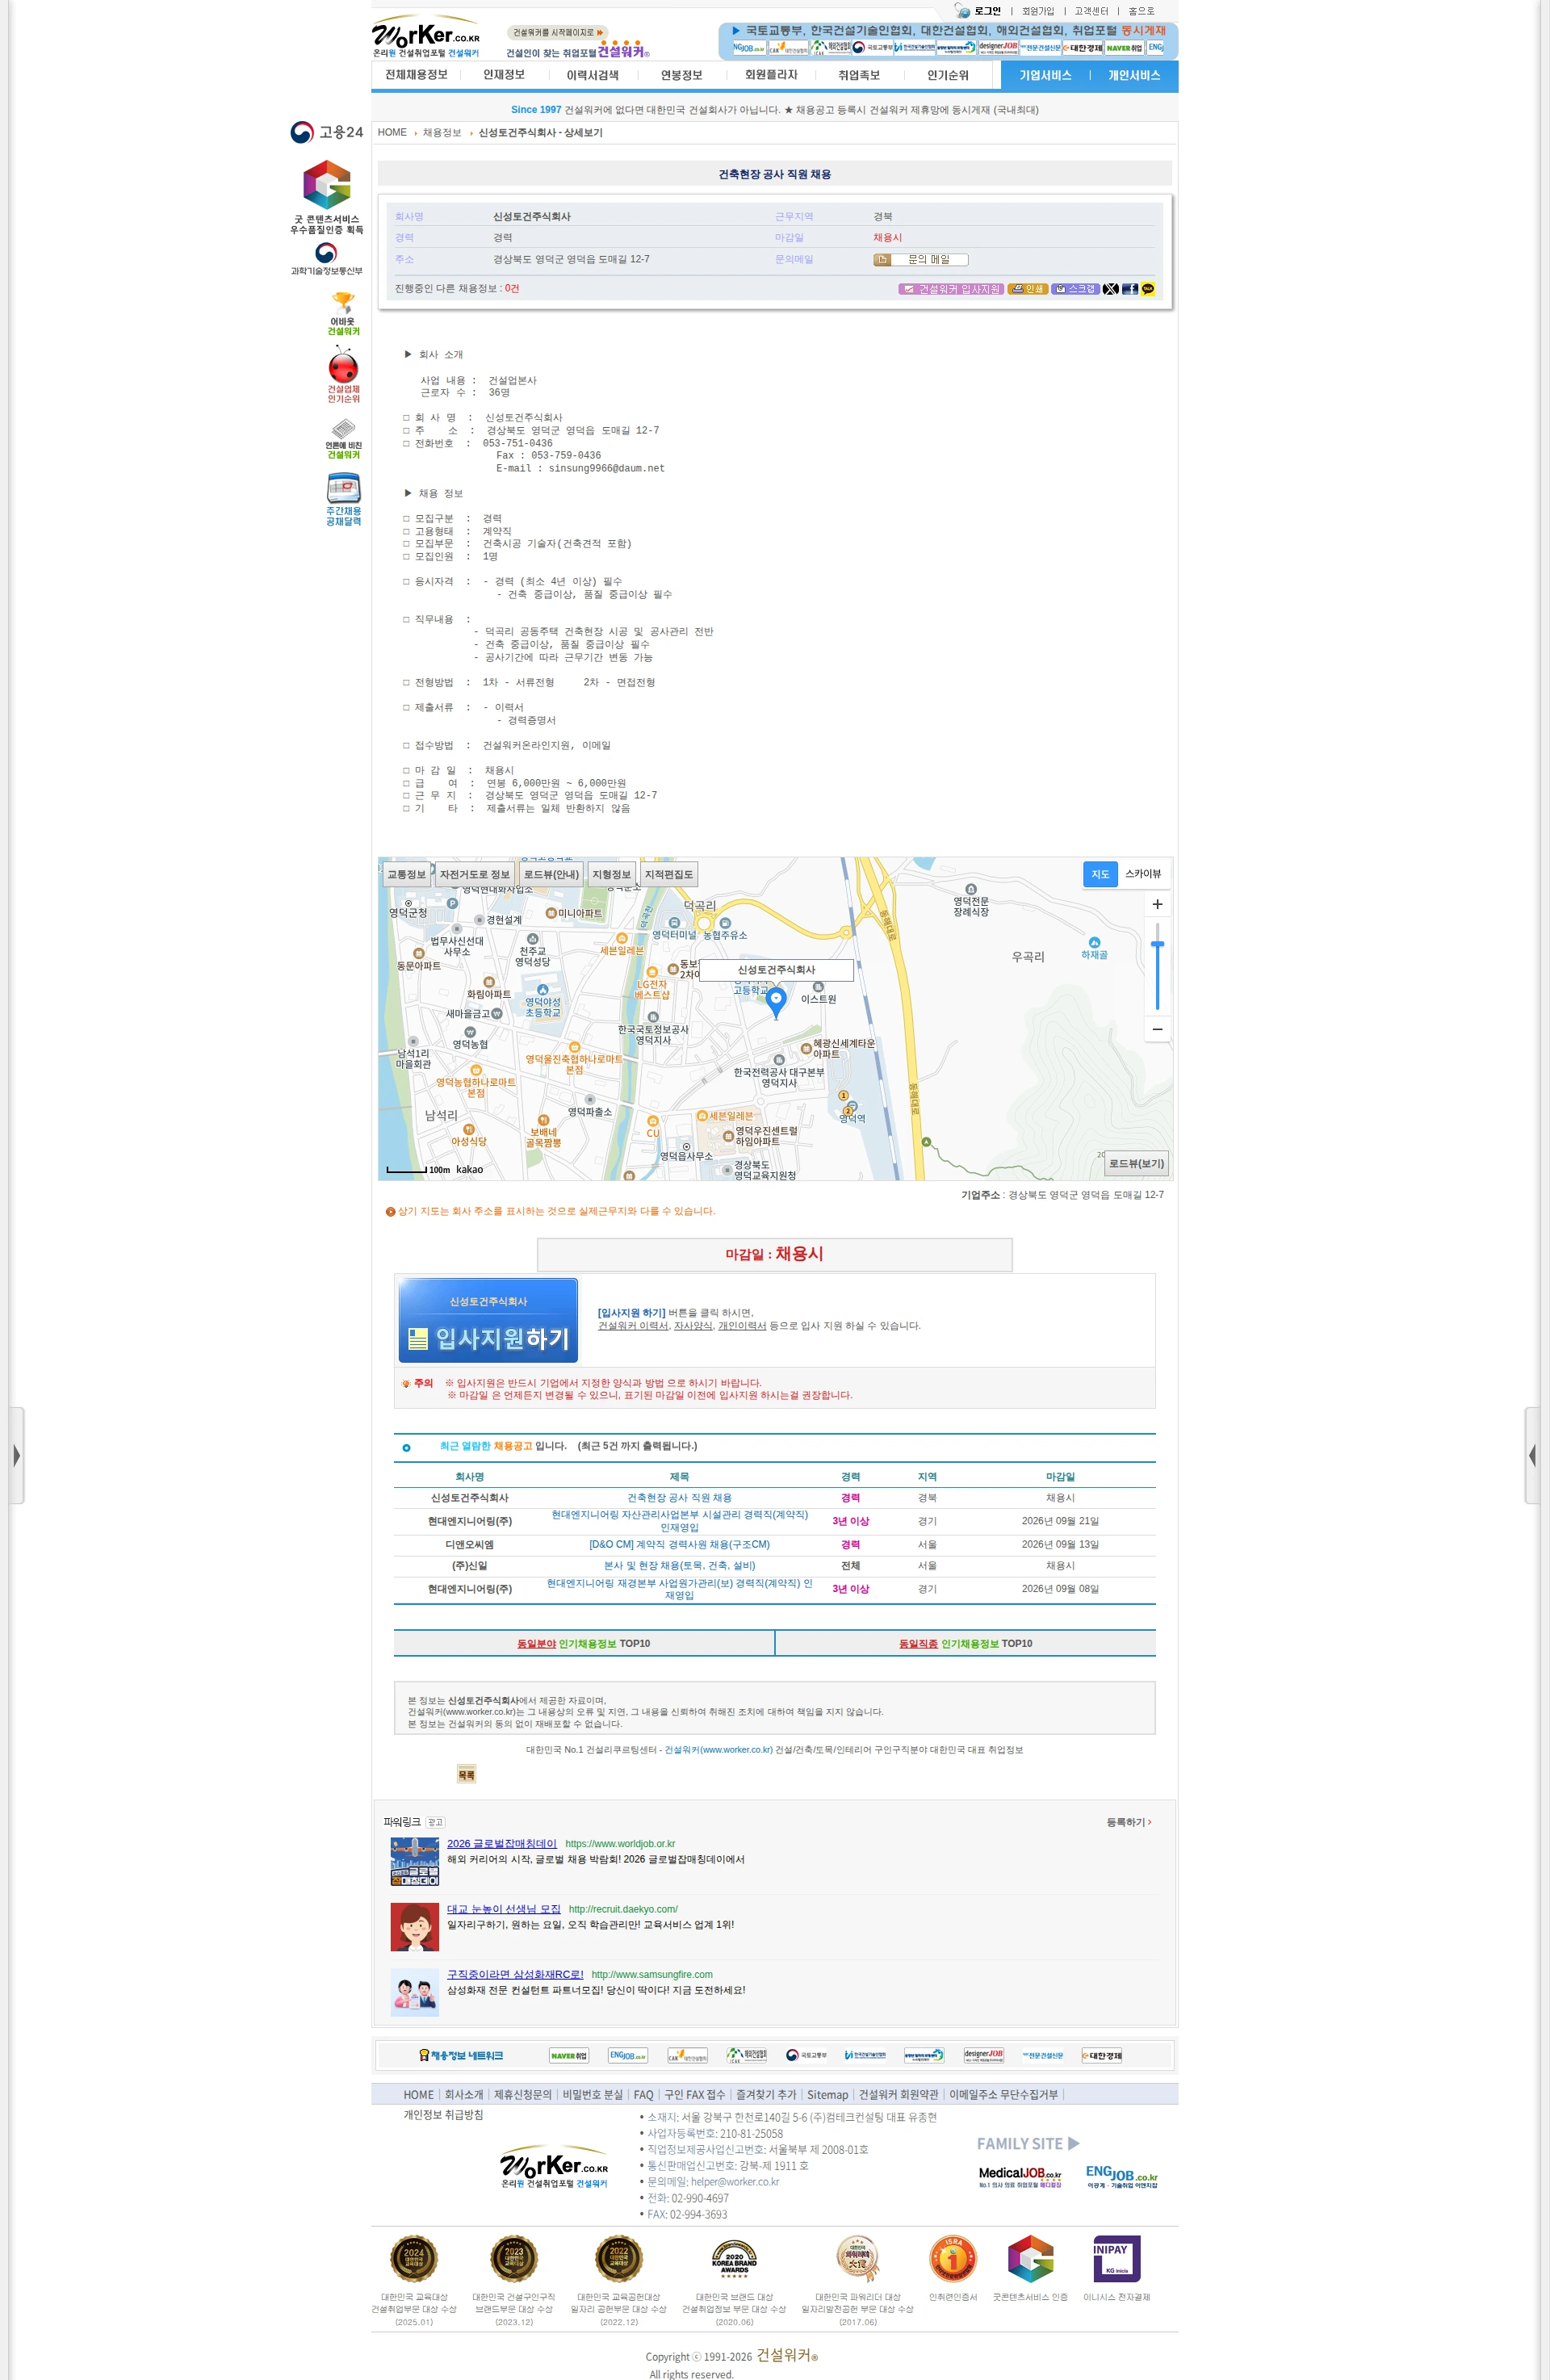1550x2380 pixels.
Task: Open the 인재정보 menu
Action: (504, 75)
